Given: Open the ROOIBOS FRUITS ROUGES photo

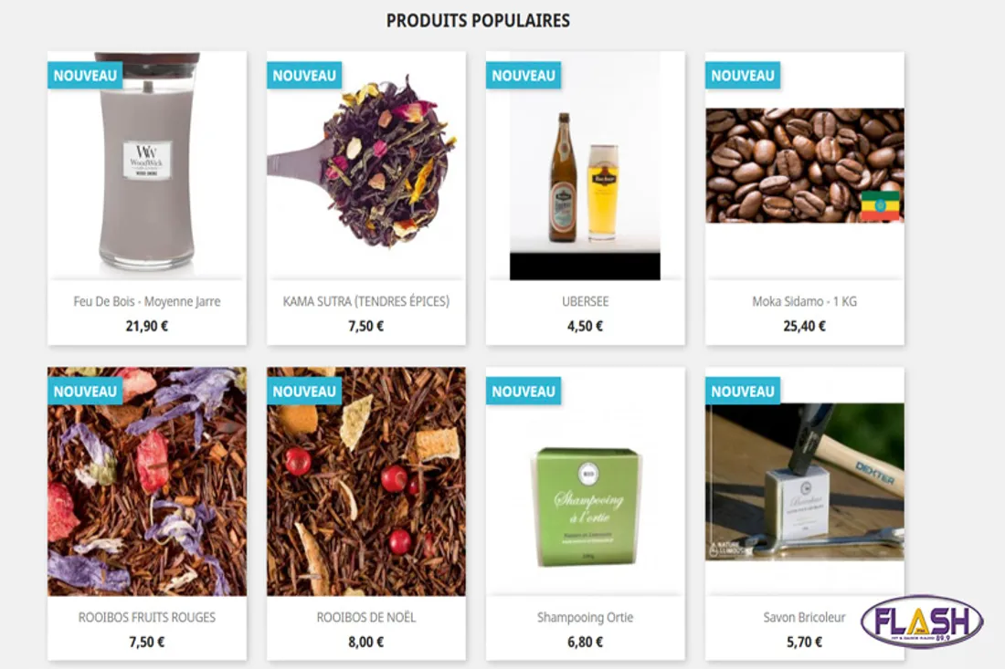Looking at the screenshot, I should pyautogui.click(x=147, y=481).
